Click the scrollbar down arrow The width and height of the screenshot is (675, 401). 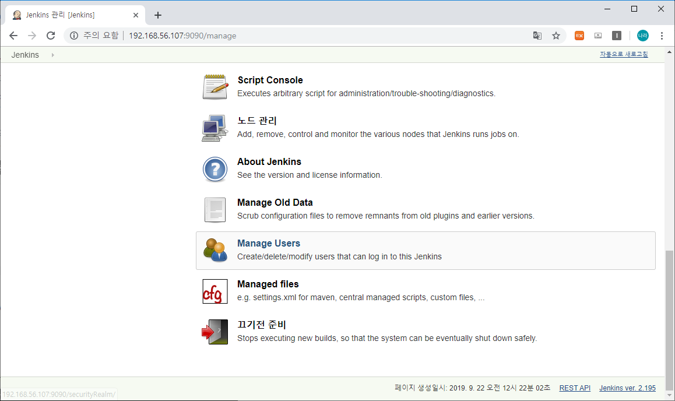tap(669, 395)
